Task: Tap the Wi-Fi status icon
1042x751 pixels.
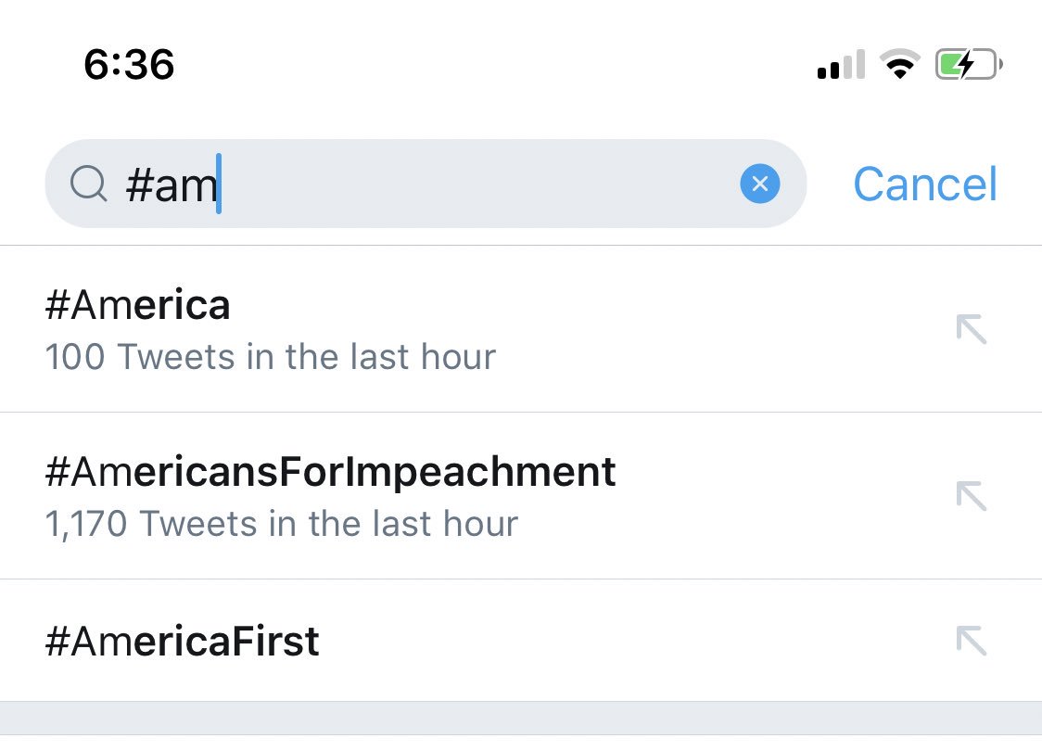Action: click(898, 65)
